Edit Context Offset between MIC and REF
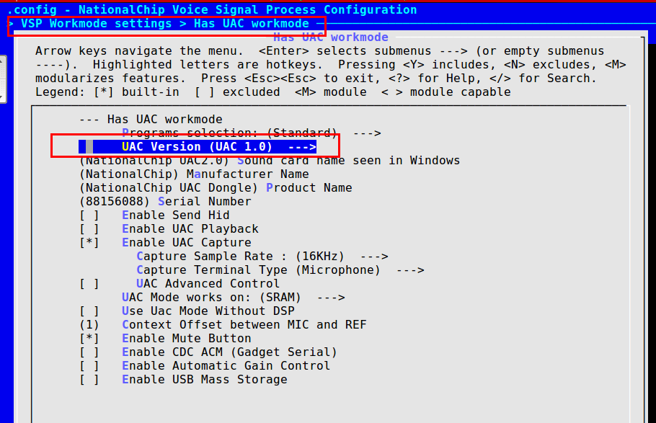Image resolution: width=656 pixels, height=423 pixels. (x=223, y=325)
